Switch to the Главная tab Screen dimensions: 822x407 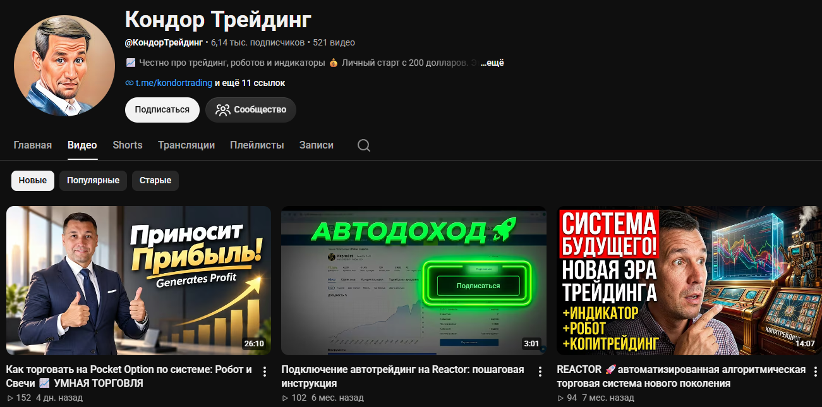pyautogui.click(x=33, y=145)
